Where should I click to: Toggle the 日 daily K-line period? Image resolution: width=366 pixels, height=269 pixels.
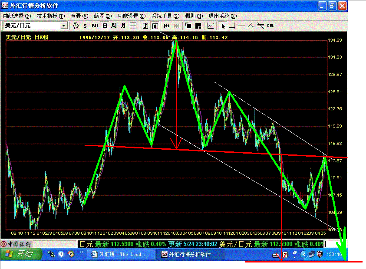[105, 26]
